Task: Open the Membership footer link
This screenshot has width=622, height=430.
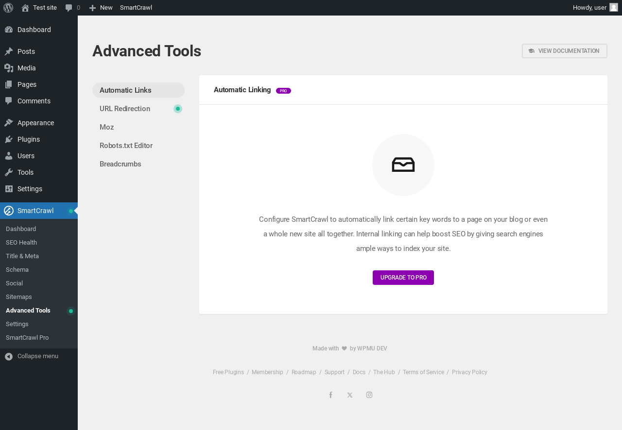Action: click(267, 372)
